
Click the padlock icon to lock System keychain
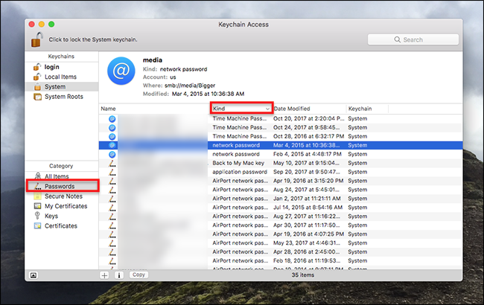point(37,39)
